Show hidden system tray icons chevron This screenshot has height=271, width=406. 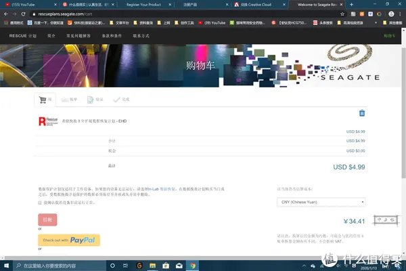pos(304,266)
